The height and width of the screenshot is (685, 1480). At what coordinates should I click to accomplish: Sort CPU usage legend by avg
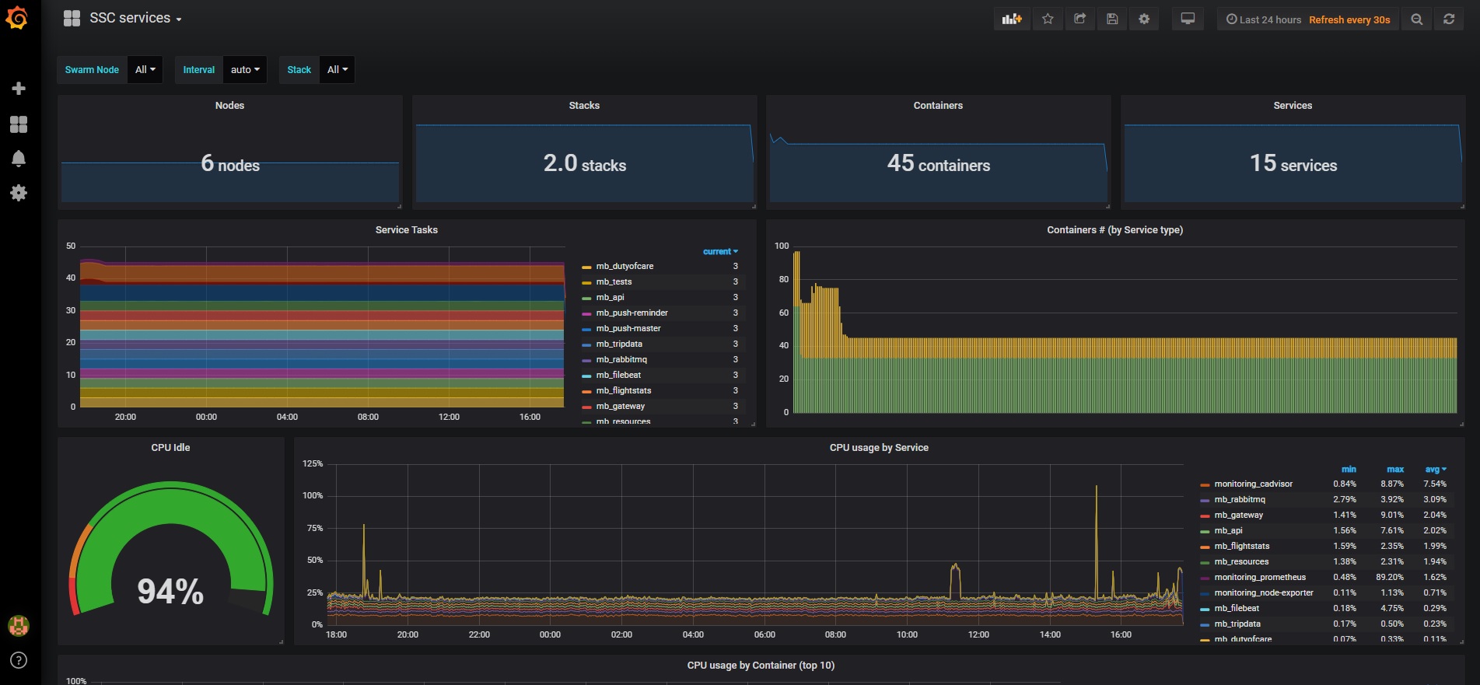click(1436, 469)
